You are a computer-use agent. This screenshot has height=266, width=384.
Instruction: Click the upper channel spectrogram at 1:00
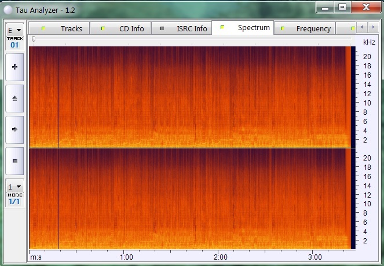point(126,97)
